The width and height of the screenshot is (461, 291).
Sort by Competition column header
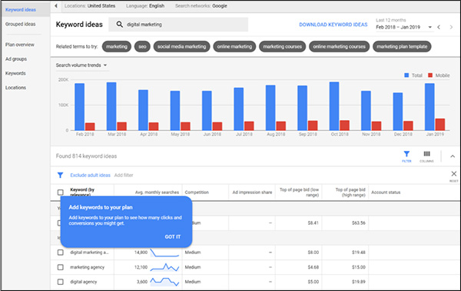(197, 192)
